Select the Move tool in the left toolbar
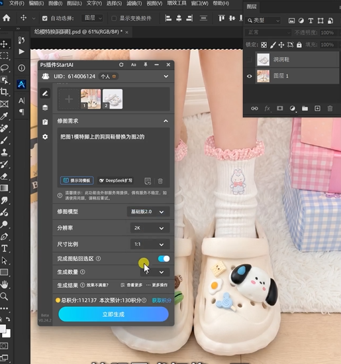 [x=4, y=44]
